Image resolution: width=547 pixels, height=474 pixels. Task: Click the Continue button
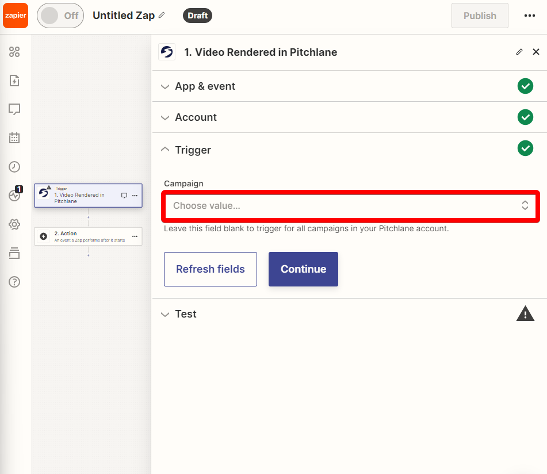coord(303,269)
